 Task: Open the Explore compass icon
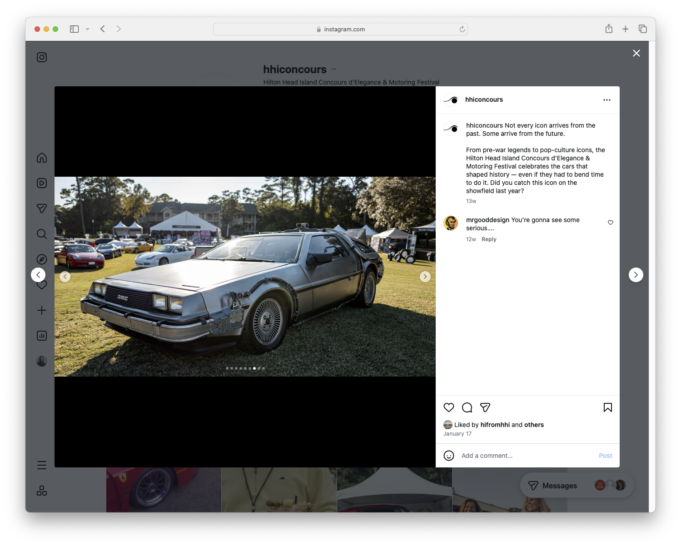point(41,259)
